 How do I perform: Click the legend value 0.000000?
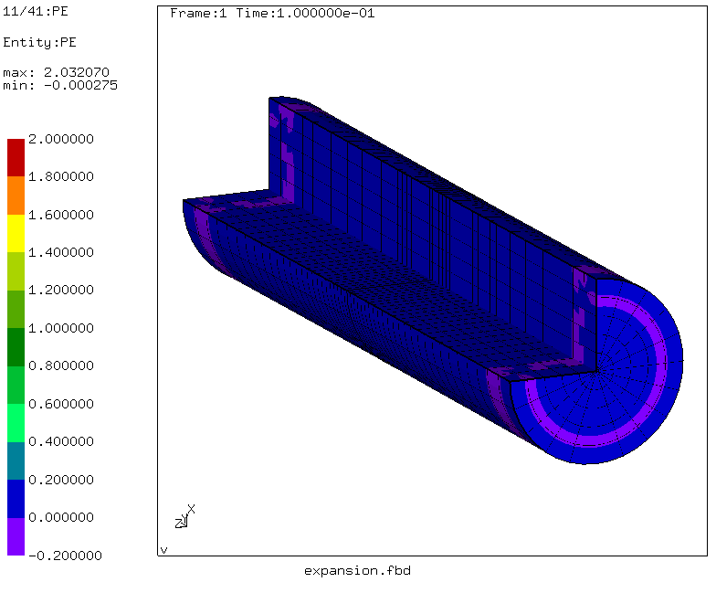pos(61,517)
